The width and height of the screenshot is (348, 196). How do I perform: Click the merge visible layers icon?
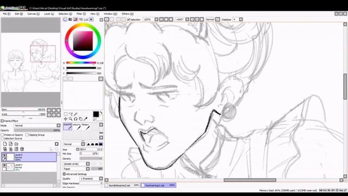coord(11,149)
